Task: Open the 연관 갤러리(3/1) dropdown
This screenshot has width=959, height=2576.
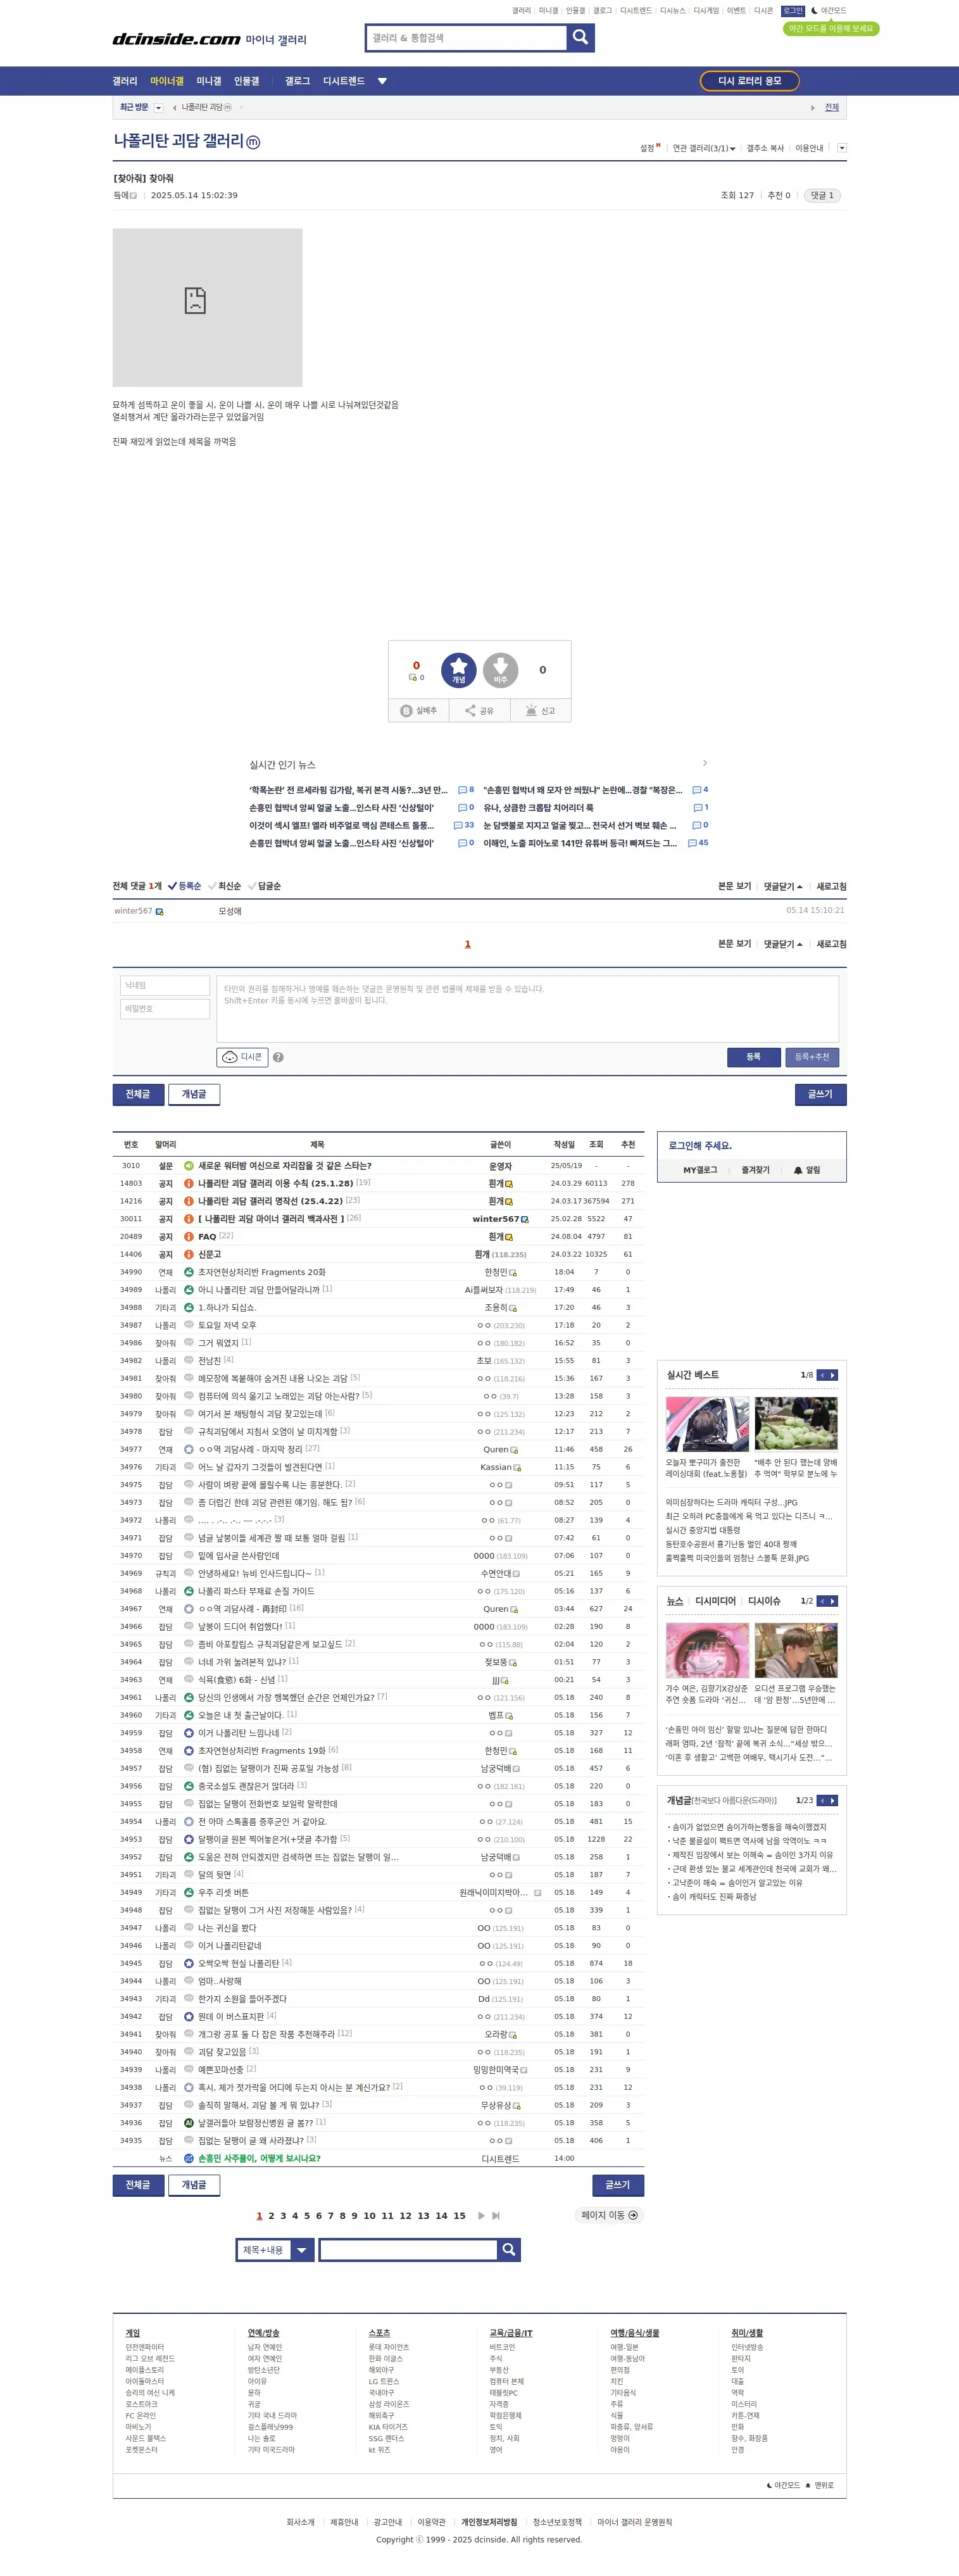Action: [704, 148]
